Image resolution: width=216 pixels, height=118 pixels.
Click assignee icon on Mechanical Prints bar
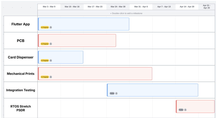point(51,77)
